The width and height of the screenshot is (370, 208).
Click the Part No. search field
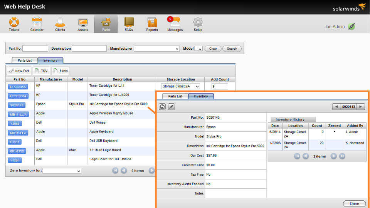pyautogui.click(x=35, y=49)
